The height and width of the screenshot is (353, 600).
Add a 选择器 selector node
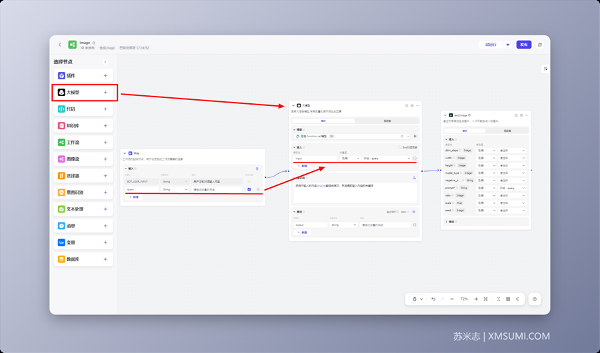pyautogui.click(x=105, y=176)
